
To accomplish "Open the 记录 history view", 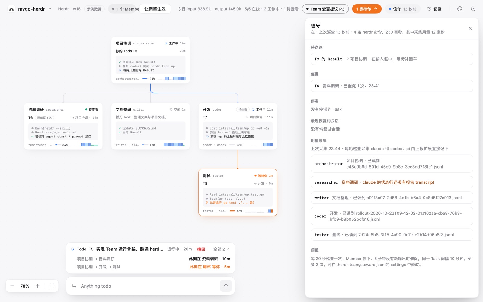I will 434,9.
